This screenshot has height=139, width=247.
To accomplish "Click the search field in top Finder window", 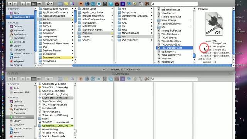I will [174, 4].
